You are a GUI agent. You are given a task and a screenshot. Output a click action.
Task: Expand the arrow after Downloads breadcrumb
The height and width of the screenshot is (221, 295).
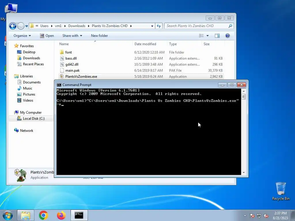pos(88,26)
